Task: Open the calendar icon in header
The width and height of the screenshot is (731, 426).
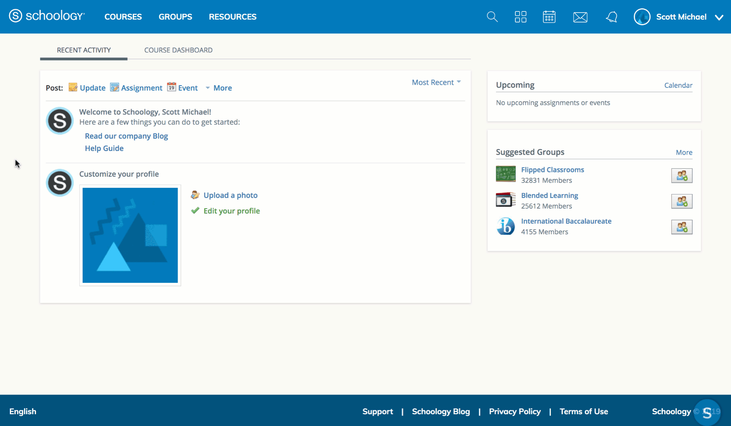Action: pyautogui.click(x=549, y=17)
